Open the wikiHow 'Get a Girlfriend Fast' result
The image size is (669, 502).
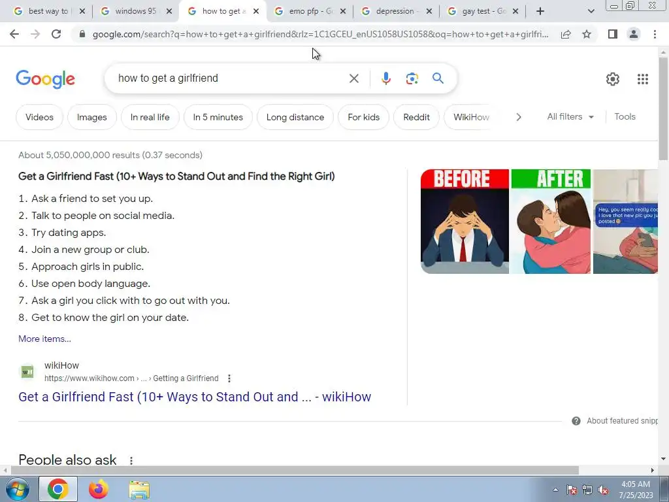point(195,397)
